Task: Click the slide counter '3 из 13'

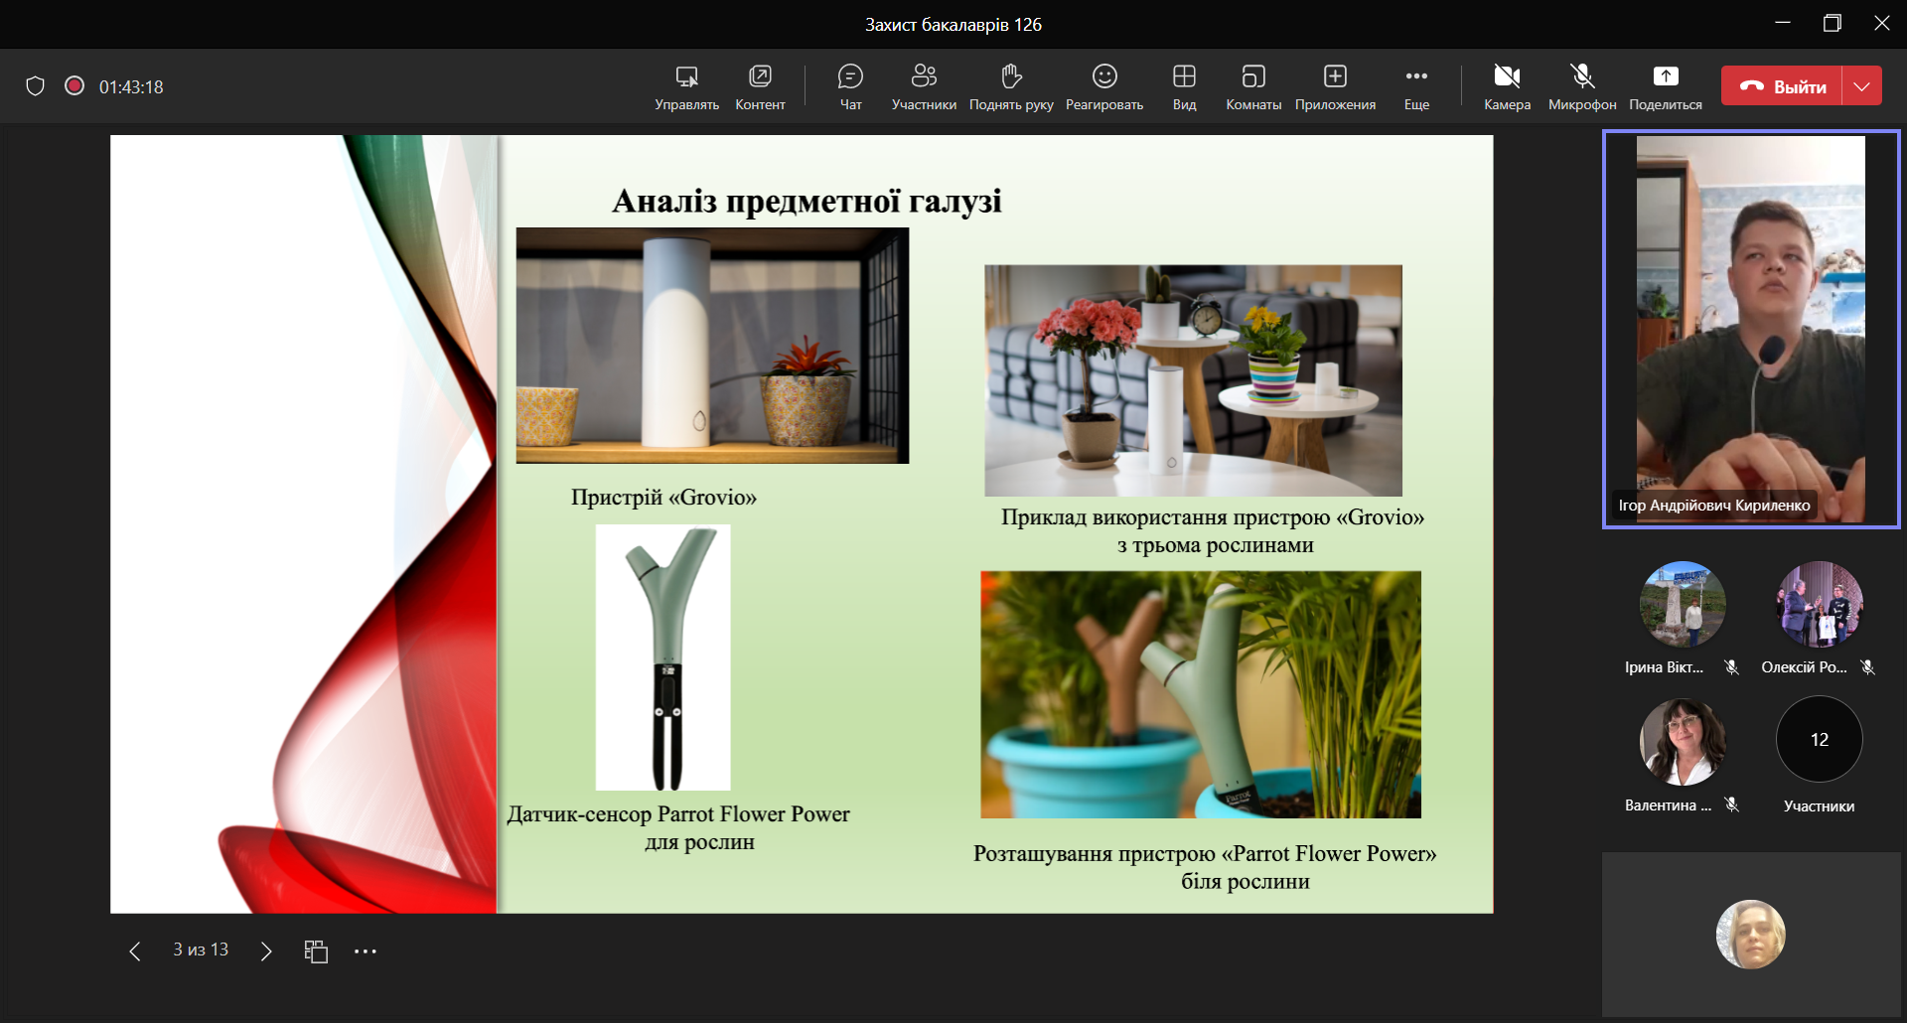Action: pos(201,950)
